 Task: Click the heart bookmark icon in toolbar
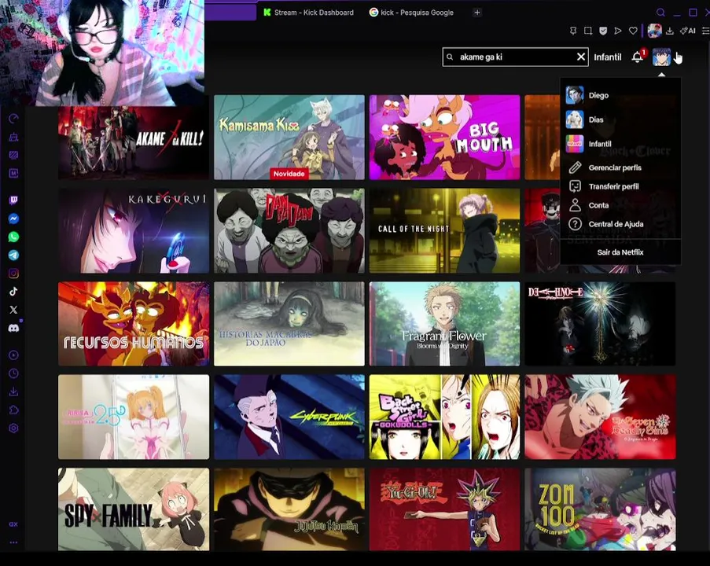pos(633,31)
